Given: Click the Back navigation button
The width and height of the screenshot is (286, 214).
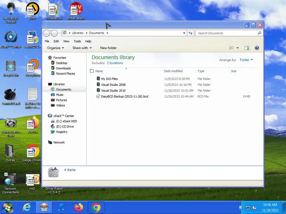Looking at the screenshot, I should (x=47, y=33).
